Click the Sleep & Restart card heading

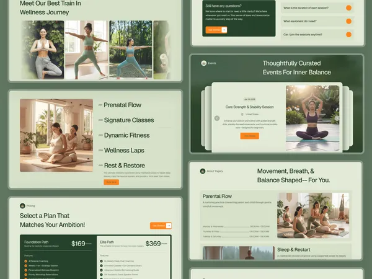[x=294, y=250]
